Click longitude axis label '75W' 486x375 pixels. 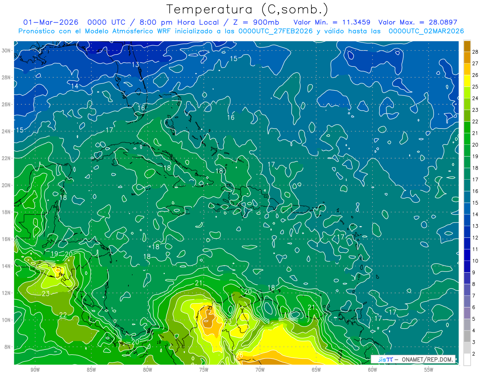coord(204,370)
